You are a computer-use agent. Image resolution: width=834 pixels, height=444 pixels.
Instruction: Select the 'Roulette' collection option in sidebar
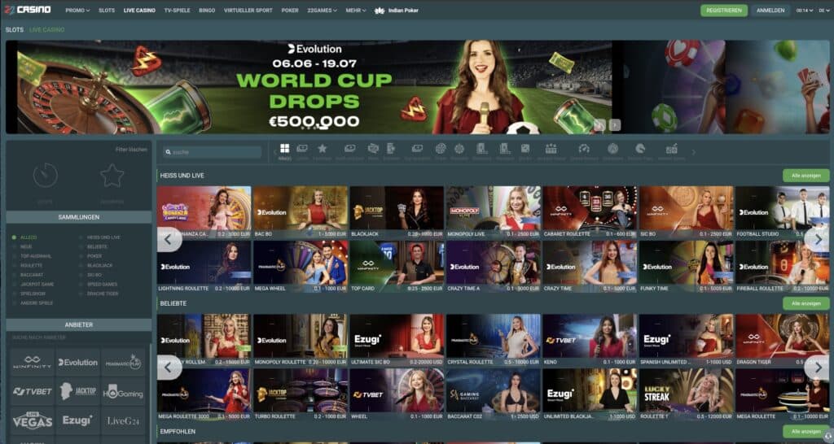[27, 266]
